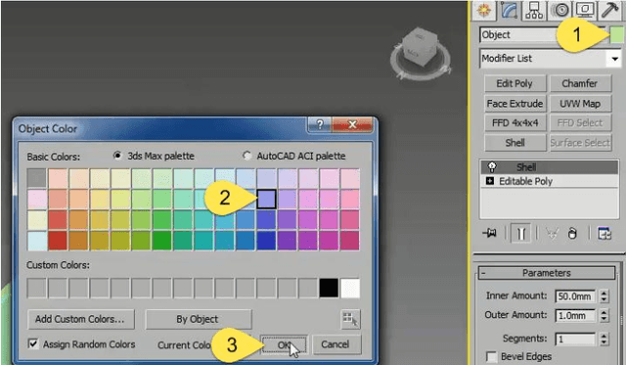The width and height of the screenshot is (626, 365).
Task: Collapse the Parameters rollout
Action: (x=547, y=273)
